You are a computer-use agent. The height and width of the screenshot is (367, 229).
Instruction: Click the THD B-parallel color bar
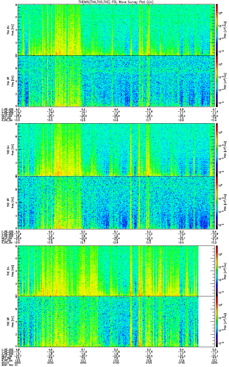pyautogui.click(x=217, y=202)
